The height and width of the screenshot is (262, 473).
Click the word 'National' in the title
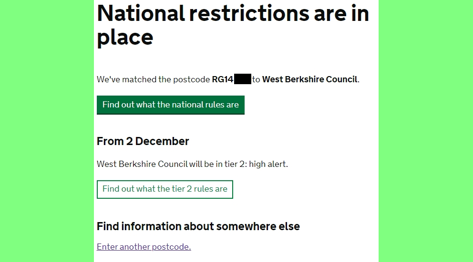pyautogui.click(x=141, y=13)
